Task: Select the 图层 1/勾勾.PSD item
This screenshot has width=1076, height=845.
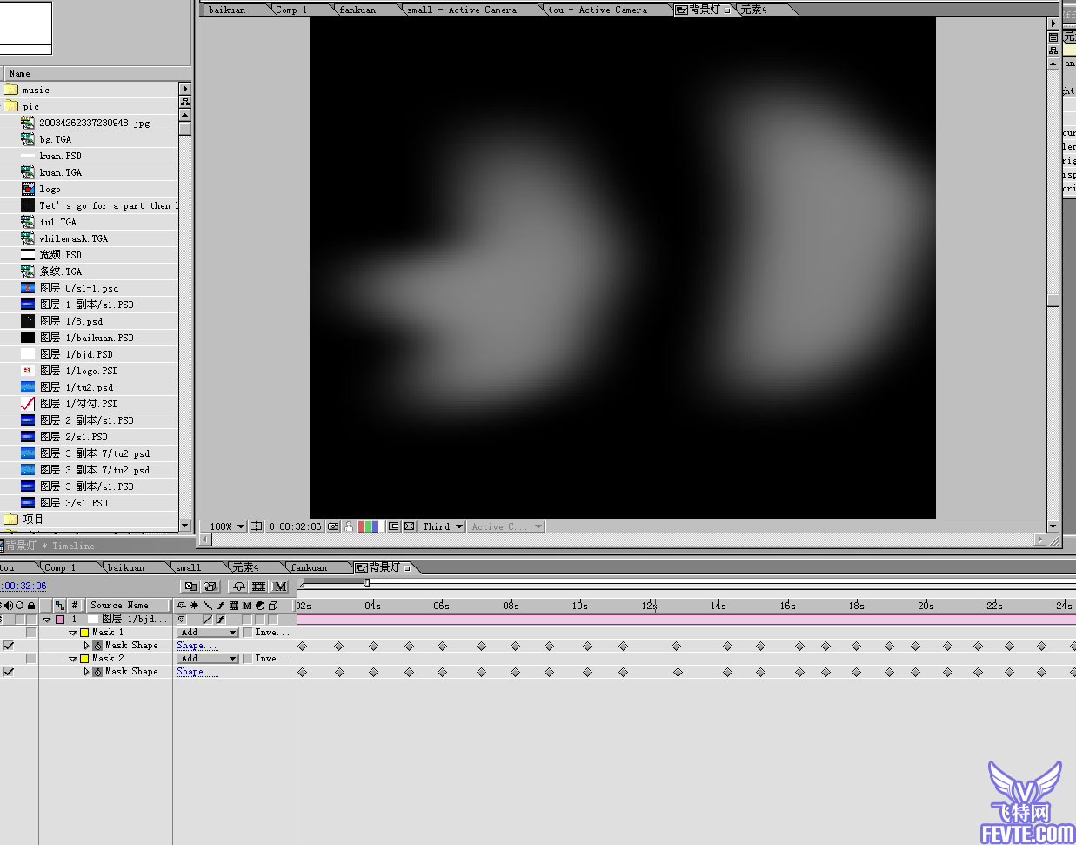Action: [x=78, y=404]
